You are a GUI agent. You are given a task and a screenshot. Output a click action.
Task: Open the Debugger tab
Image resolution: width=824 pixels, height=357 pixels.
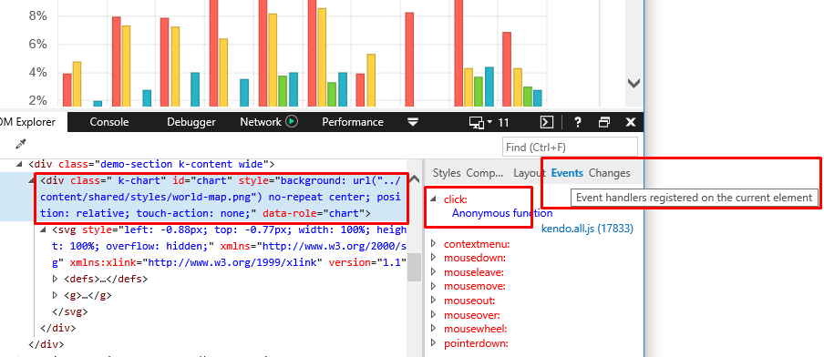tap(191, 122)
